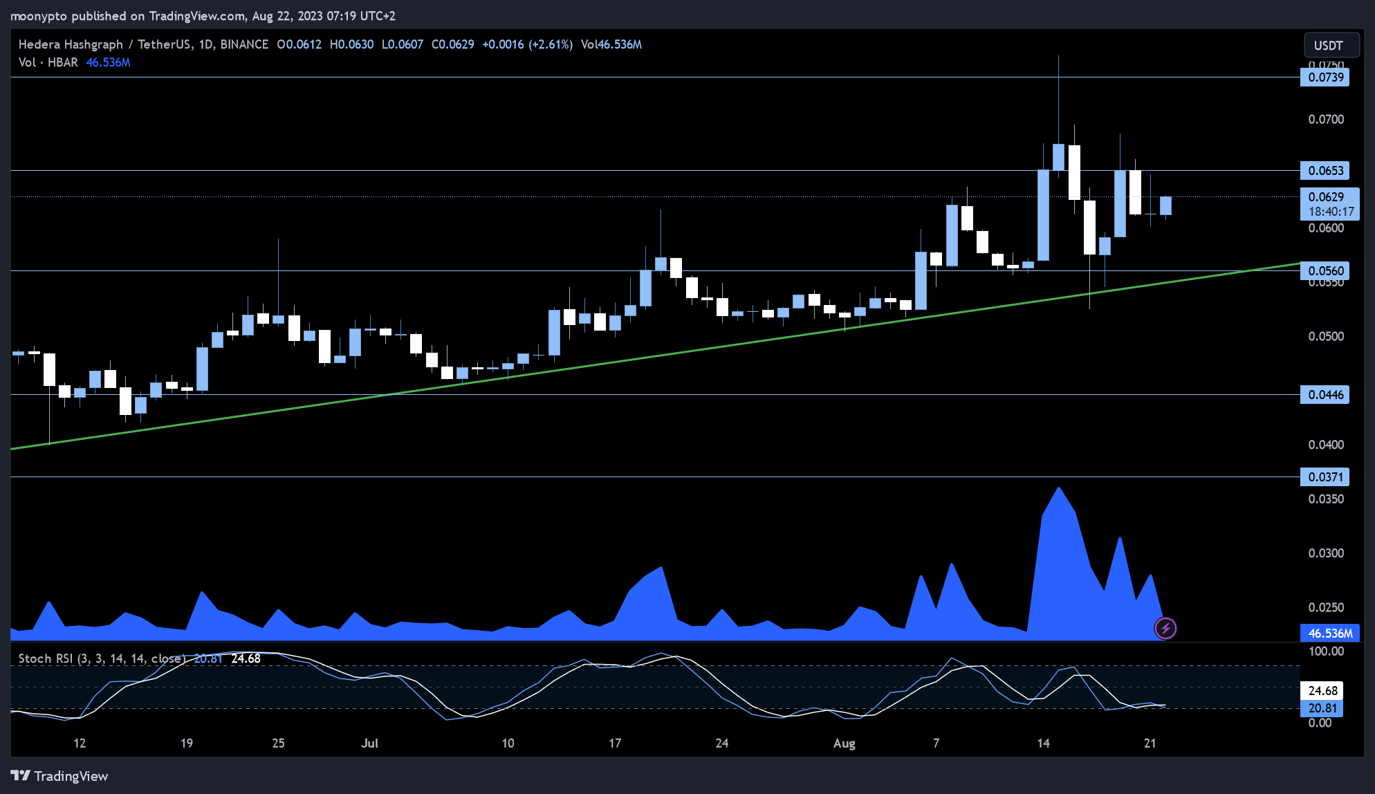The height and width of the screenshot is (794, 1375).
Task: Click the 100.00 Stoch RSI axis label
Action: pyautogui.click(x=1326, y=652)
